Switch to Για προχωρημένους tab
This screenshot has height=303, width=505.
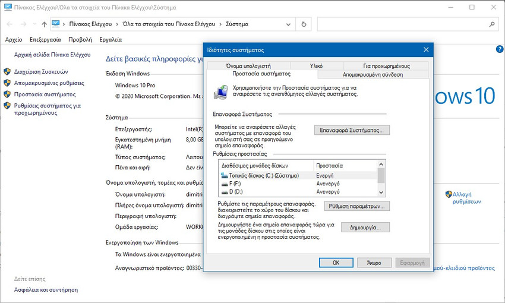pos(386,66)
